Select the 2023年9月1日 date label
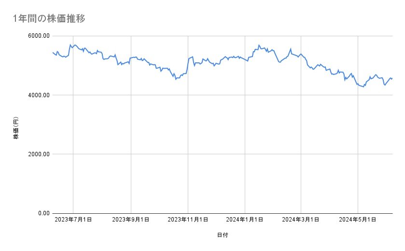 pos(130,220)
